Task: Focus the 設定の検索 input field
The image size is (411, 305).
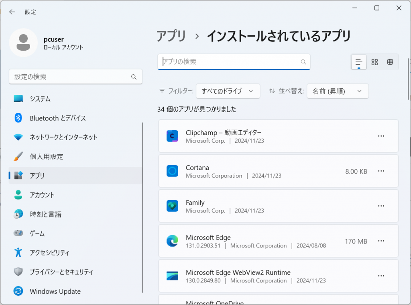Action: point(75,77)
